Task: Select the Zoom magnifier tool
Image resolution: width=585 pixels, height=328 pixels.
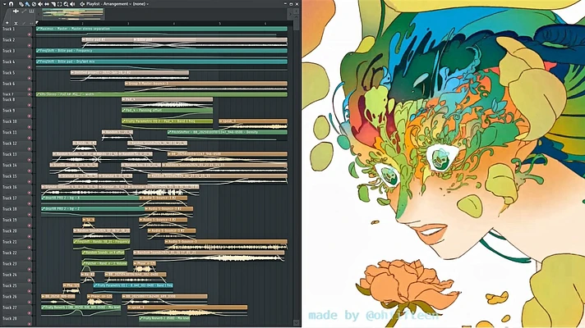Action: tap(66, 4)
